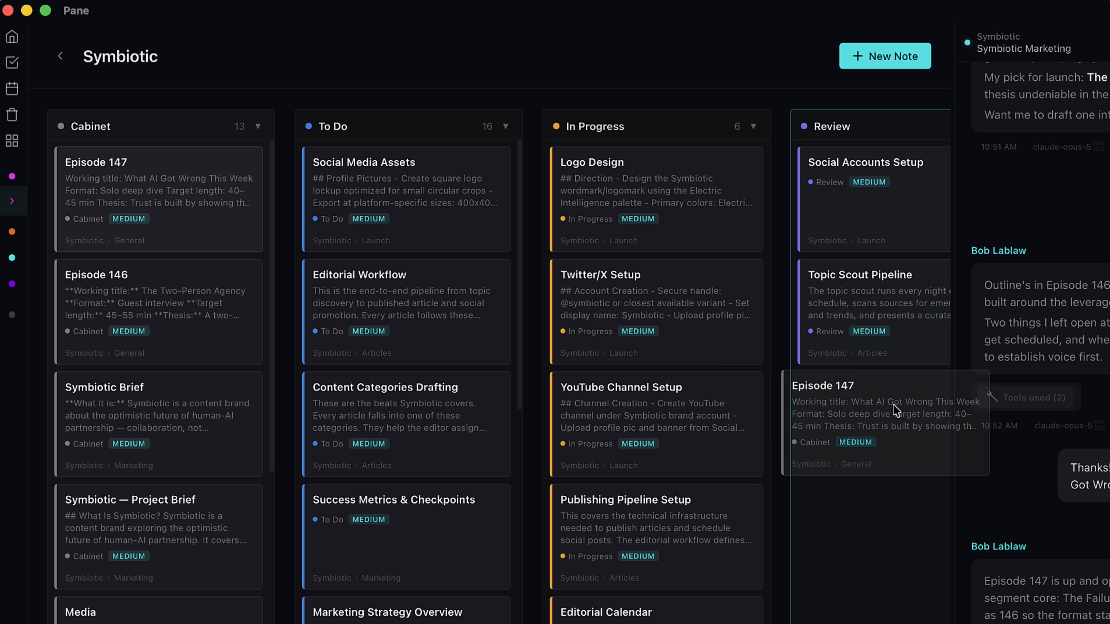Click the Cabinet column scrollbar
This screenshot has width=1110, height=624.
pos(272,306)
